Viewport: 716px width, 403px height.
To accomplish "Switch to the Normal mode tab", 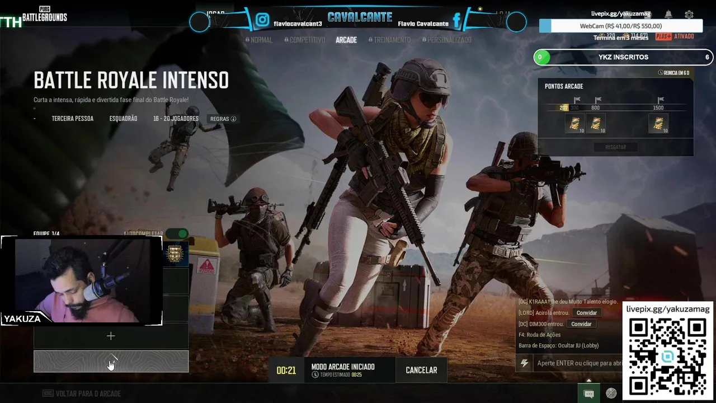I will tap(258, 40).
